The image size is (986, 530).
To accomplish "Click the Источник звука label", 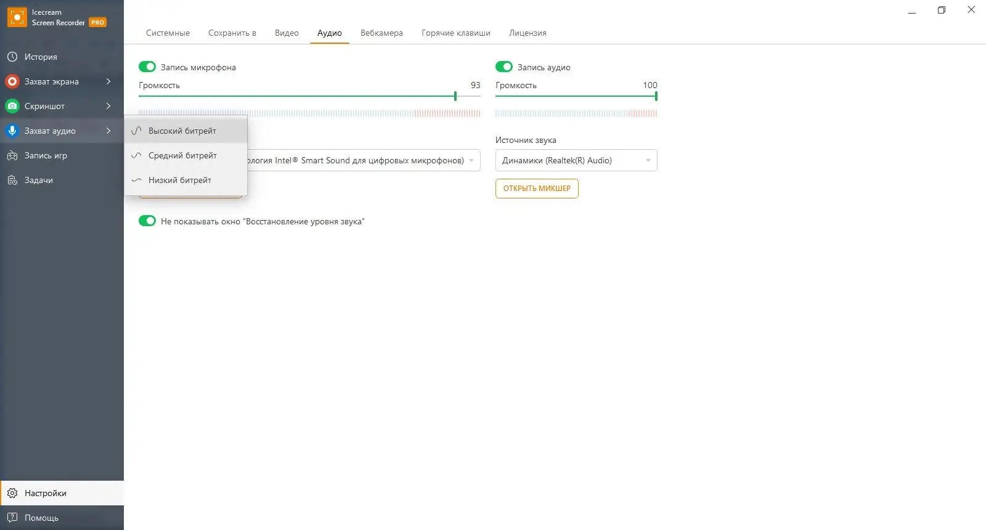I will [526, 141].
